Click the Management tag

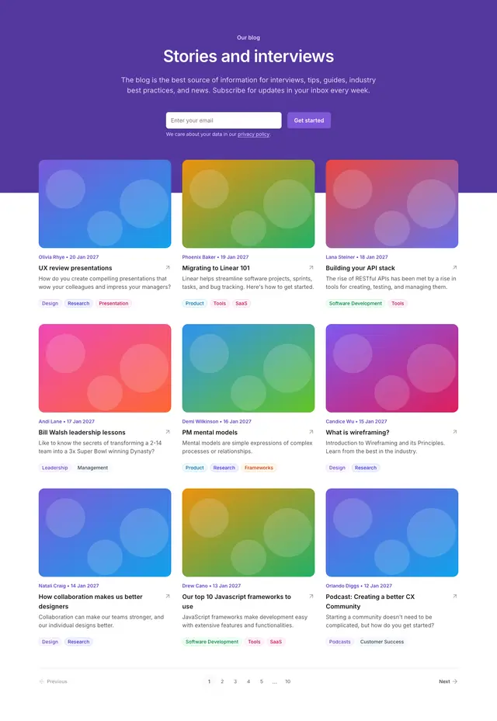(92, 468)
